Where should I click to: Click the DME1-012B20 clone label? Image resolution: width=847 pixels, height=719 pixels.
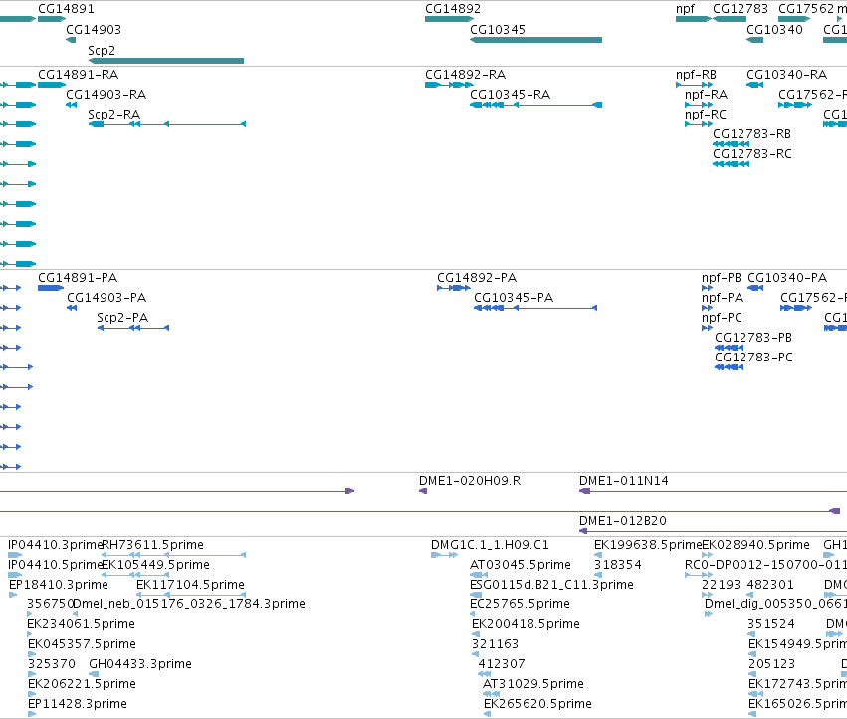pos(623,521)
